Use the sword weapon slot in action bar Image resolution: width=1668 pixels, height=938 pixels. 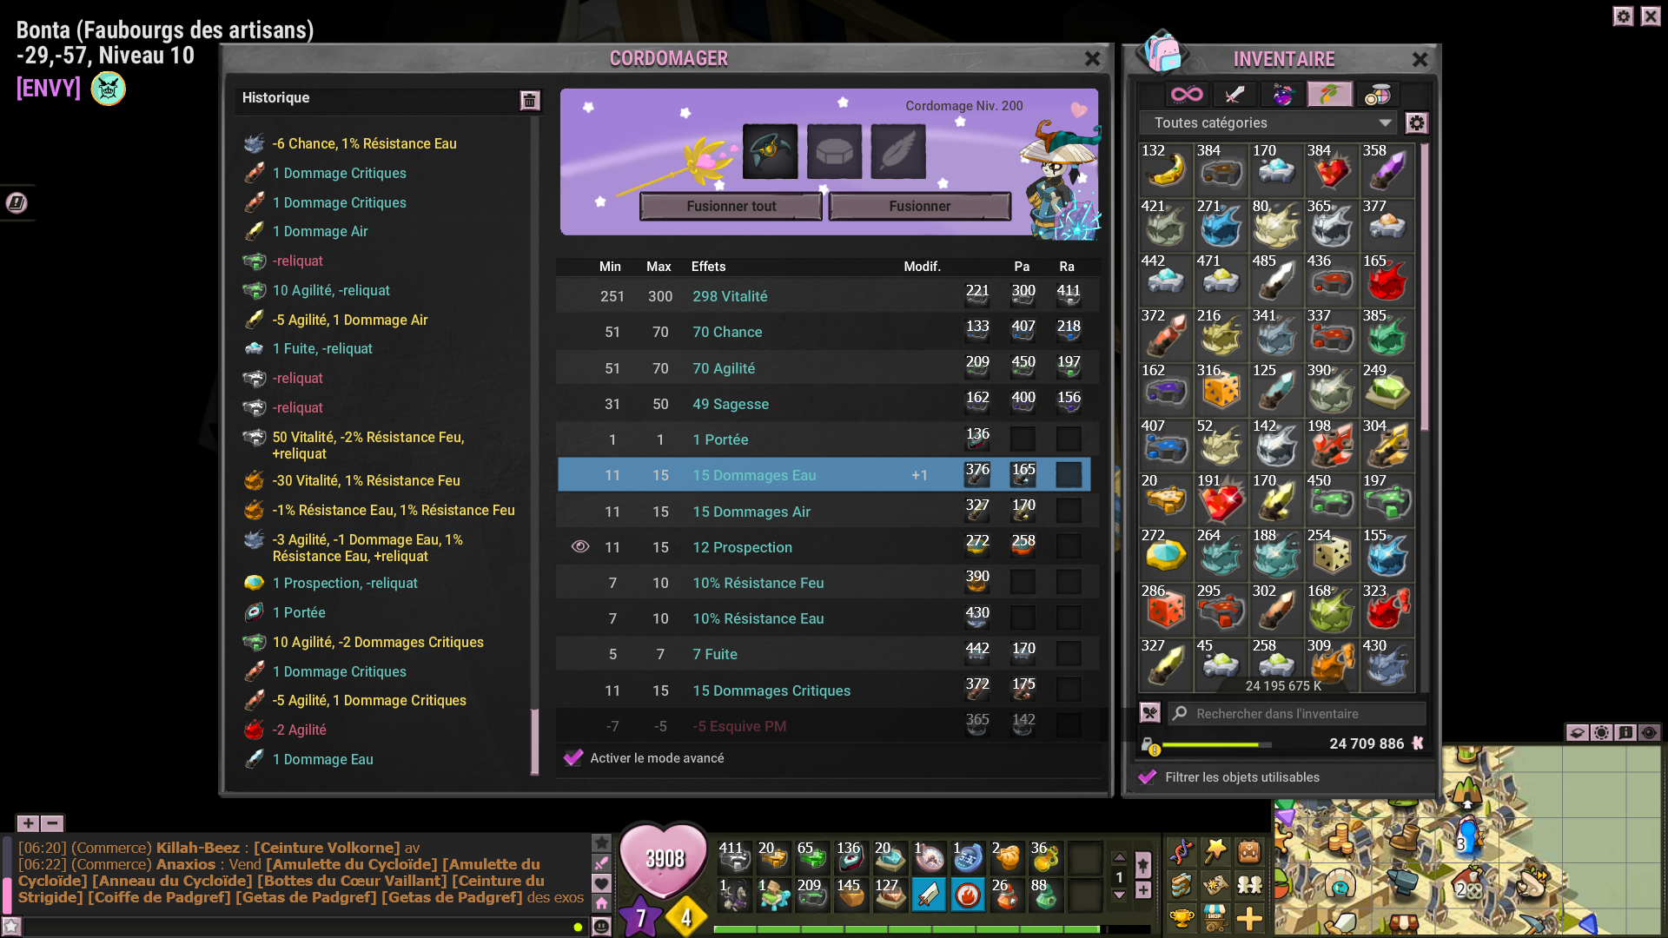pos(928,895)
